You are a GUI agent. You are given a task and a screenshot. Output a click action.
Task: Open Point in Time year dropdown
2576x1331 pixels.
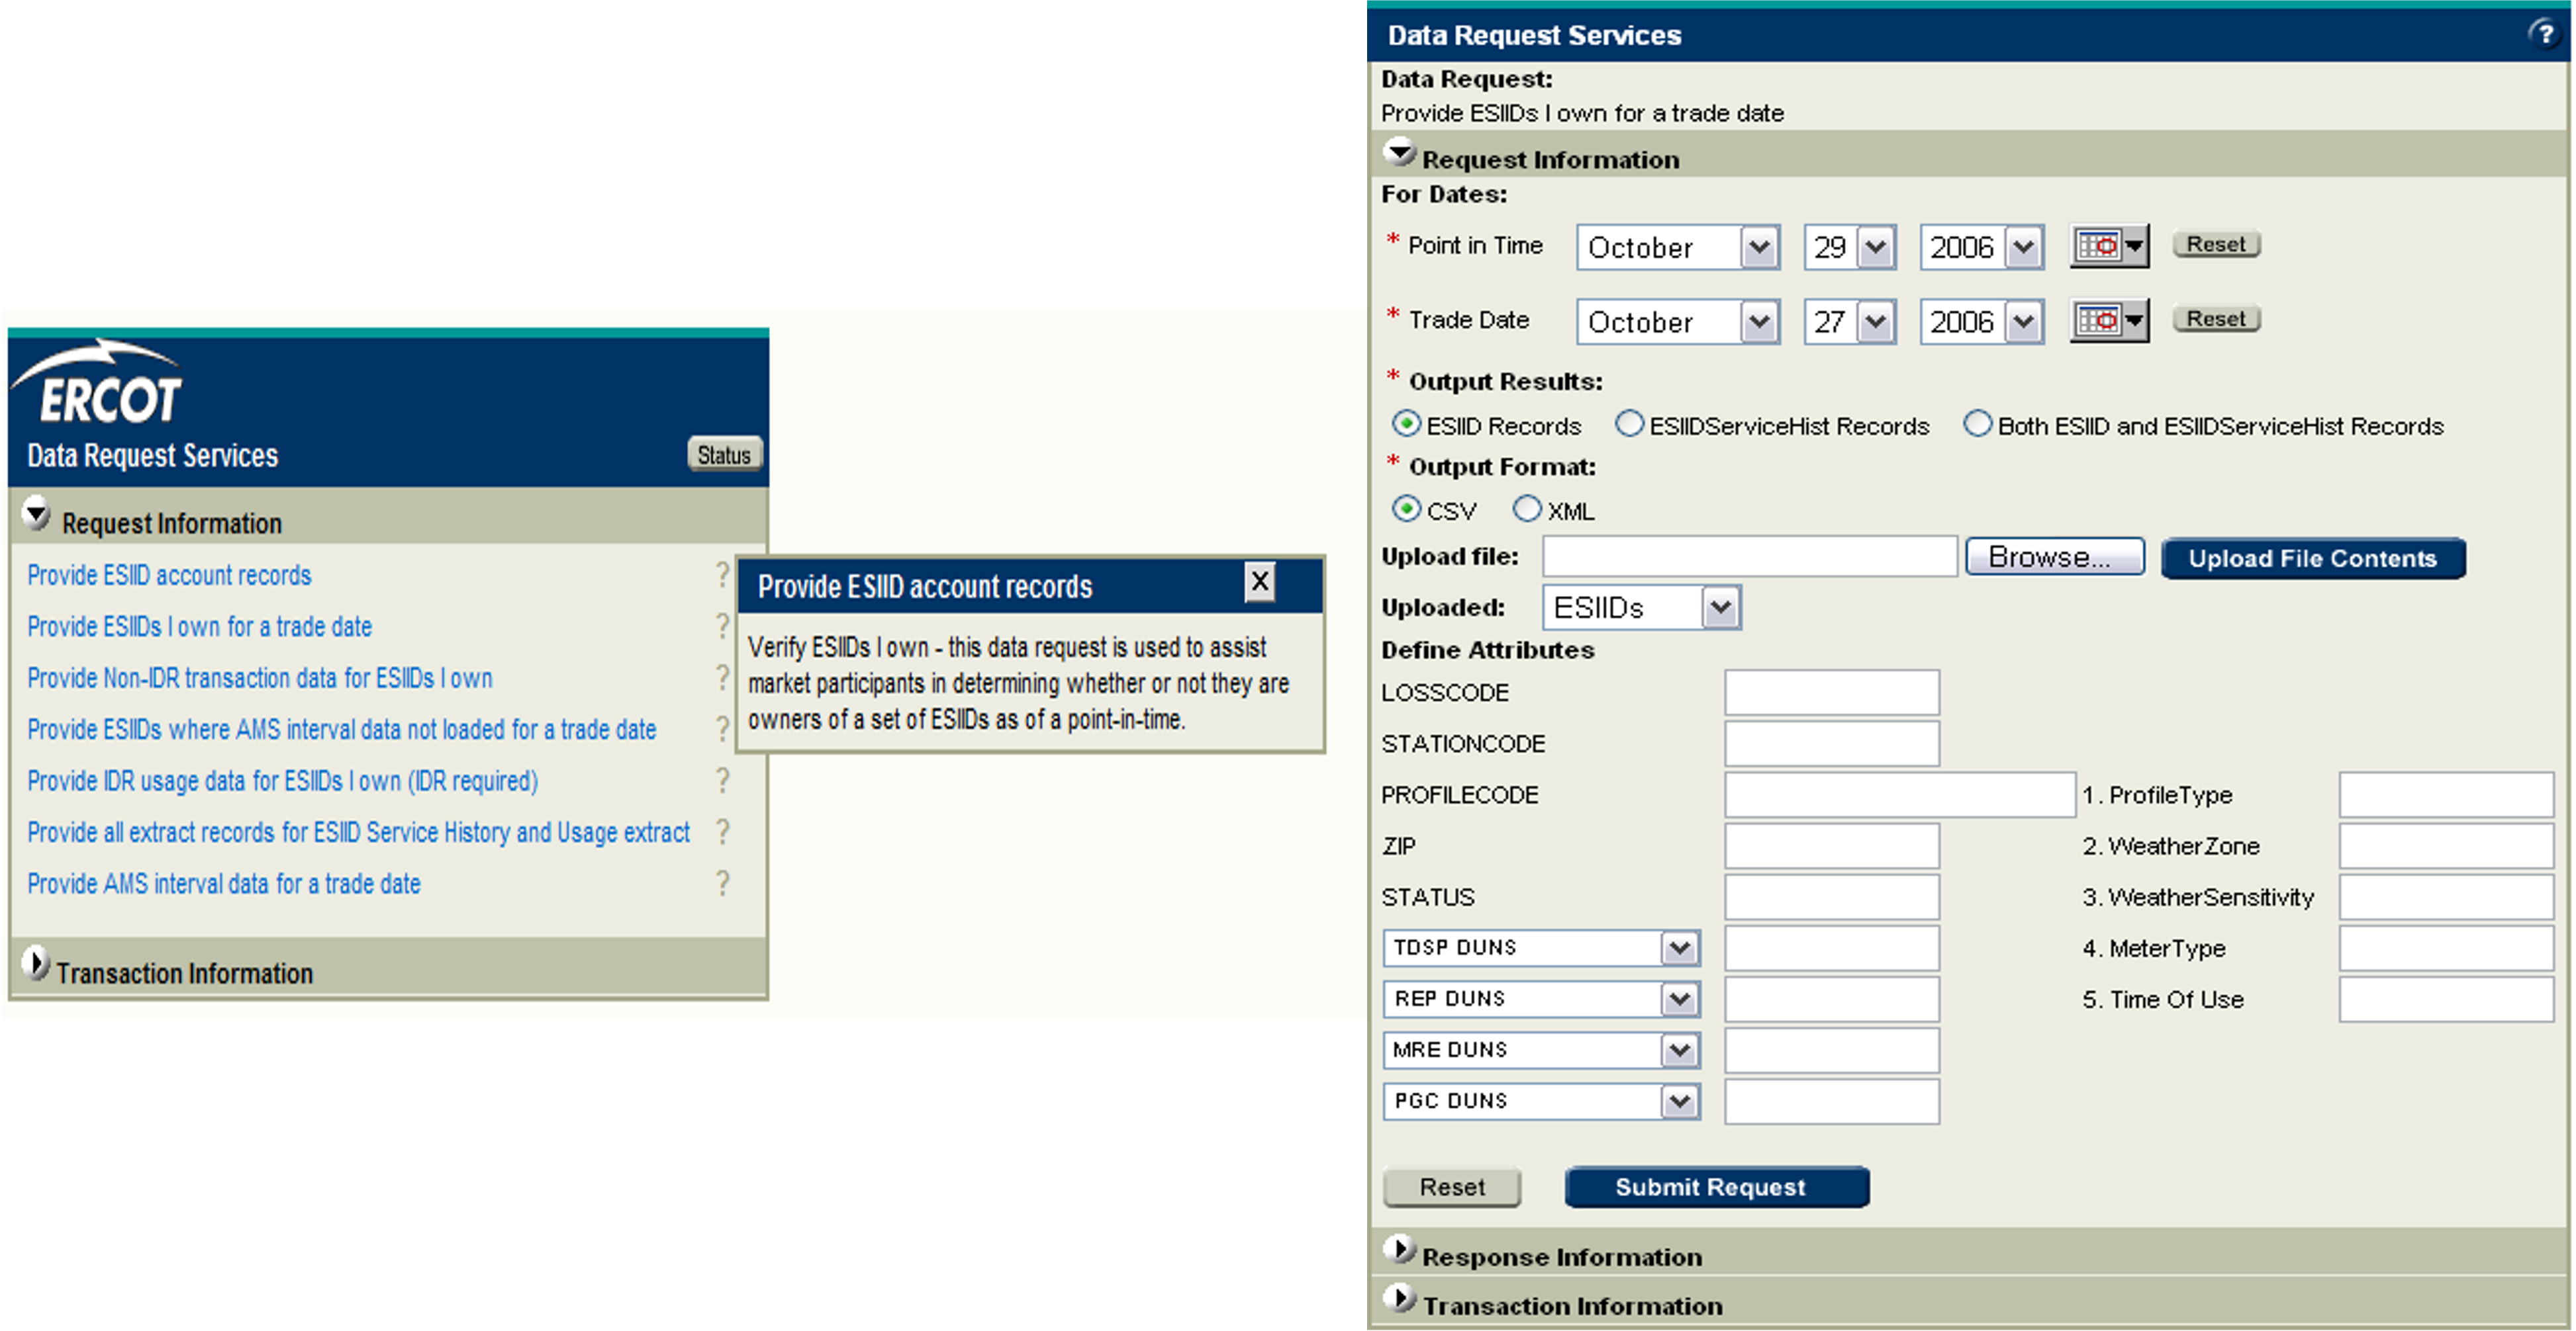[x=1982, y=247]
